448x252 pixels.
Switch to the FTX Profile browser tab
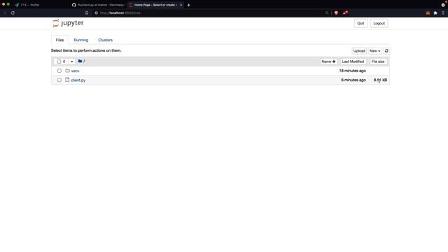pos(40,5)
